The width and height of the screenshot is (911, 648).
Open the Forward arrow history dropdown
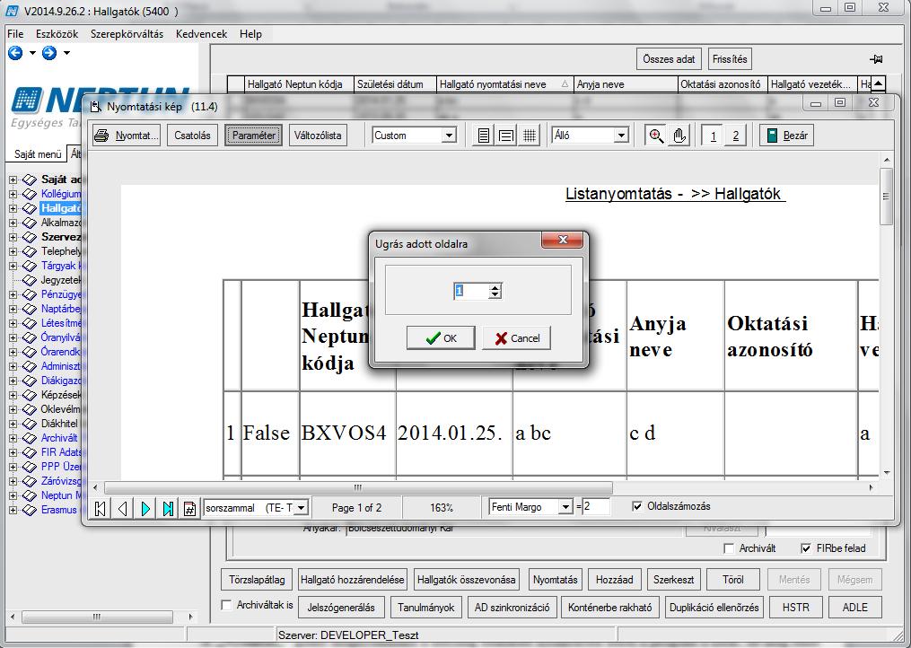(x=66, y=53)
